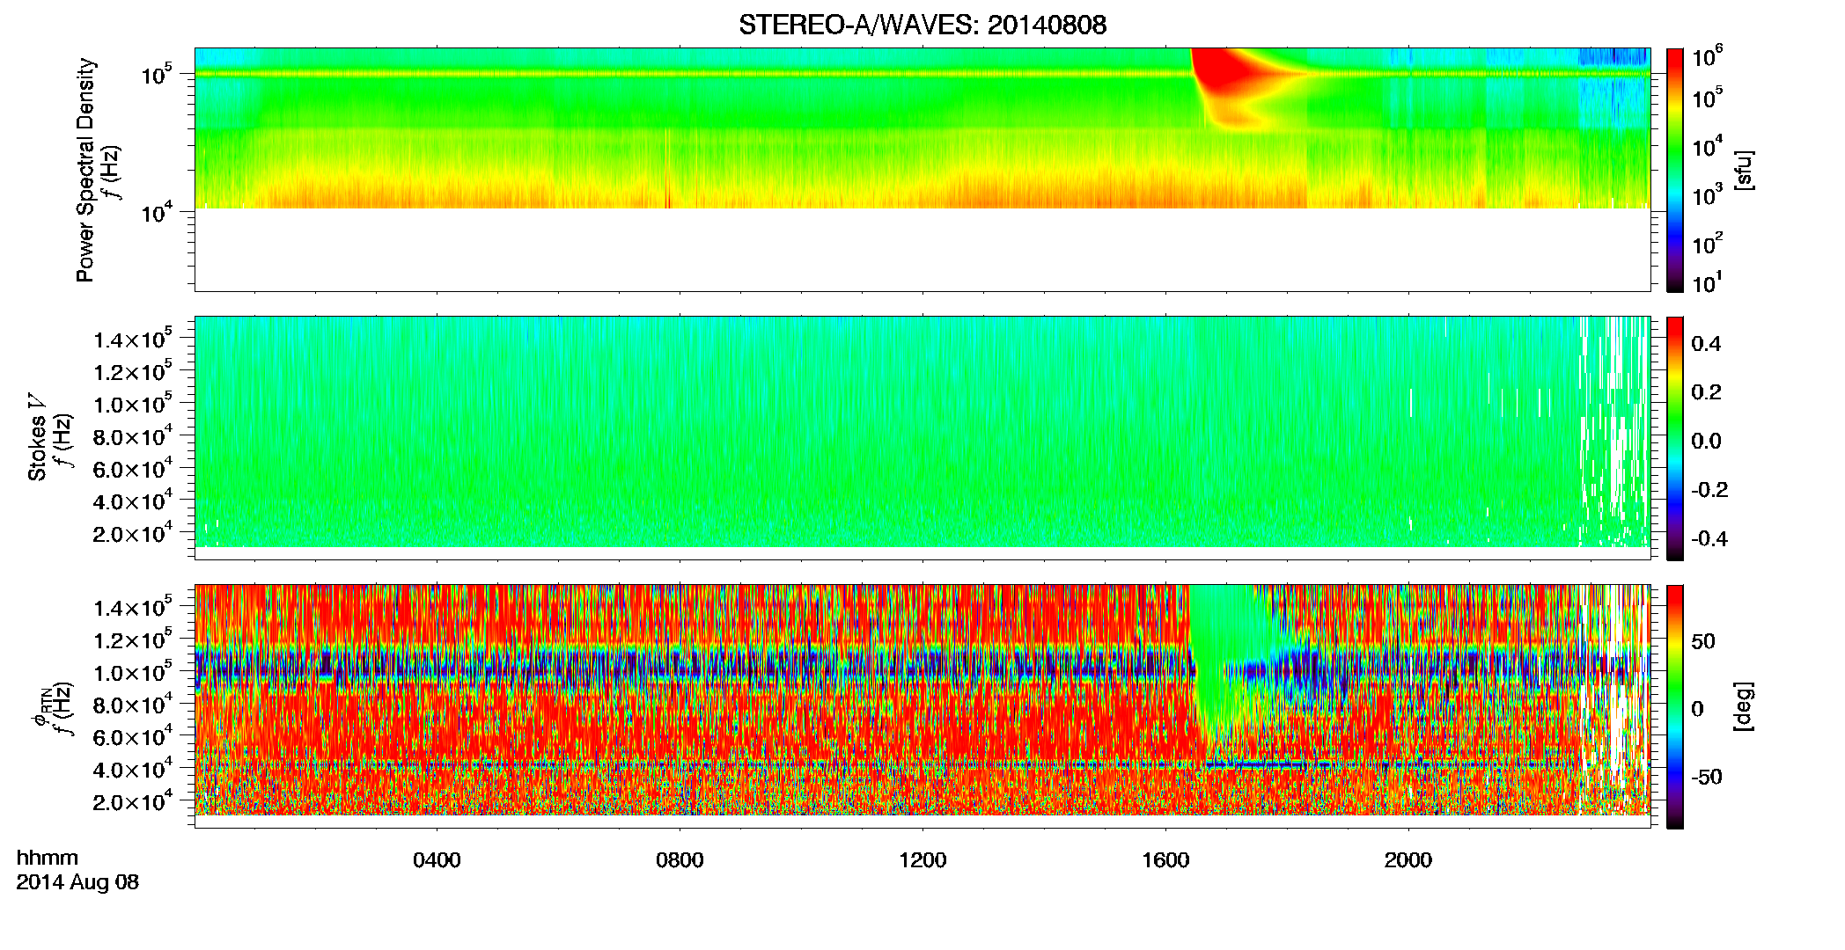Click the 4.0×10^4 tick of the φ RTN panel
The image size is (1845, 950).
coord(134,770)
